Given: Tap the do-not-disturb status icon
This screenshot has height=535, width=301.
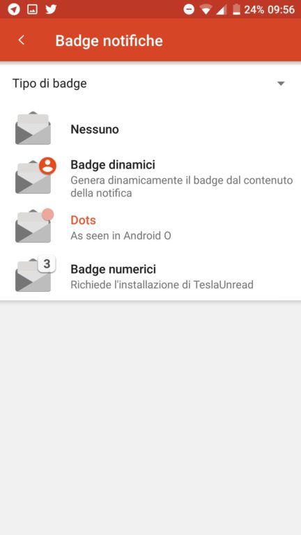Looking at the screenshot, I should pos(189,10).
